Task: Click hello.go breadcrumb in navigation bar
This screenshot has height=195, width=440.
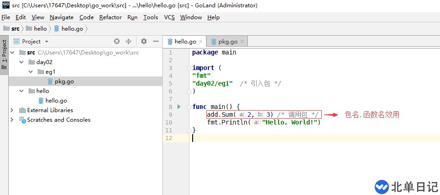Action: (72, 28)
